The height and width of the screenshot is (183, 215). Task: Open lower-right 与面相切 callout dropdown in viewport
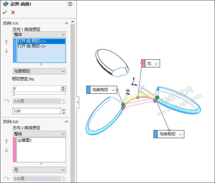[x=180, y=134]
